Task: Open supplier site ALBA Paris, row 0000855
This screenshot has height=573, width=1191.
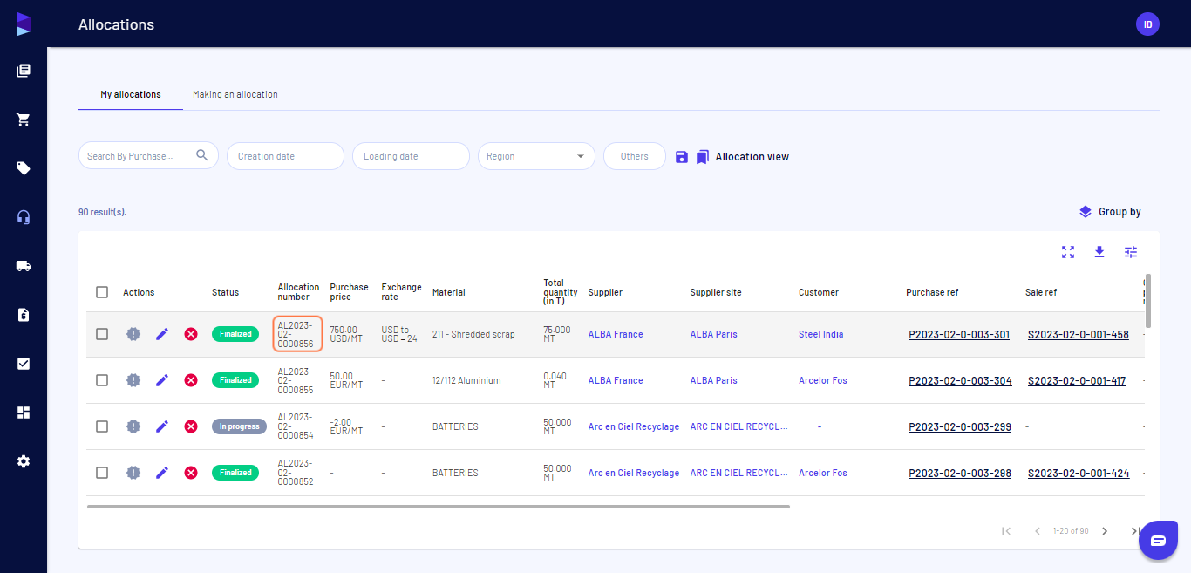Action: (713, 380)
